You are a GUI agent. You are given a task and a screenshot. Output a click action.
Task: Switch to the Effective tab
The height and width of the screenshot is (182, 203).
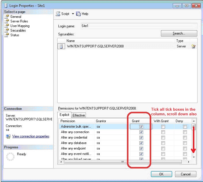(79, 115)
